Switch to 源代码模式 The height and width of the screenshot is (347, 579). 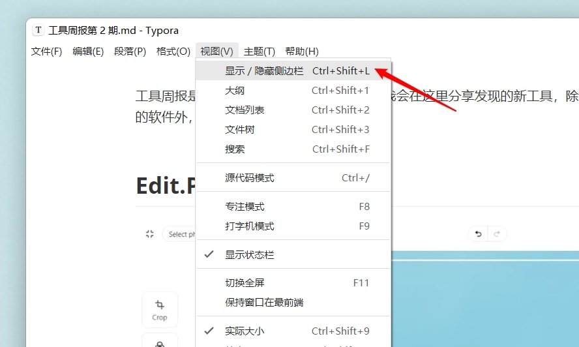tap(293, 178)
